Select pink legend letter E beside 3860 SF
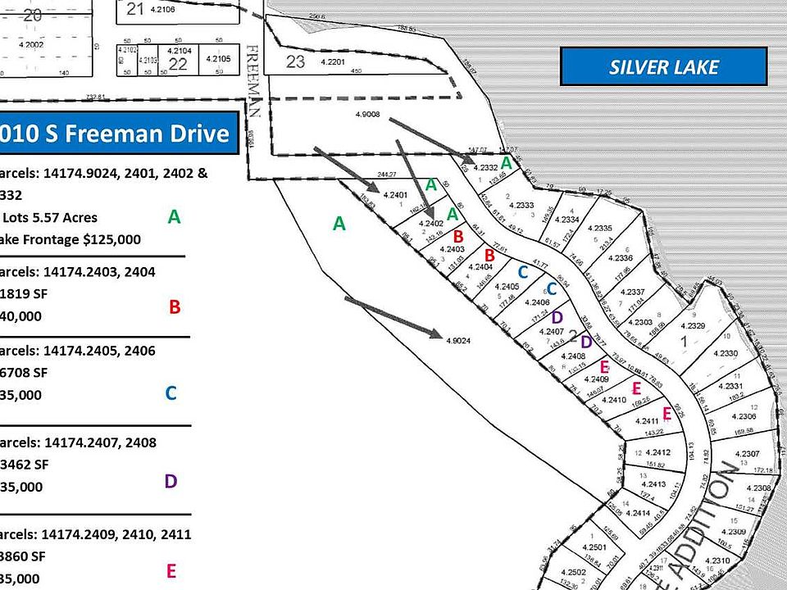The height and width of the screenshot is (590, 787). coord(171,571)
